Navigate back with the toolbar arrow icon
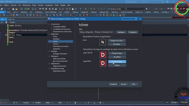 tap(156, 9)
